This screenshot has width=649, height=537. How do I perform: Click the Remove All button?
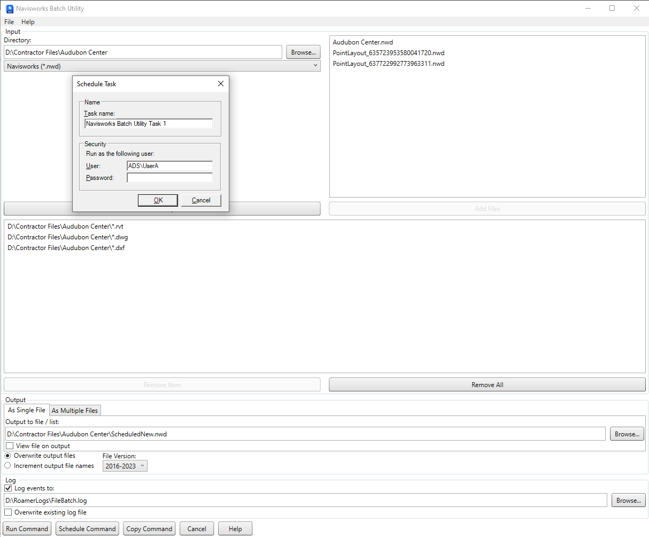point(487,384)
